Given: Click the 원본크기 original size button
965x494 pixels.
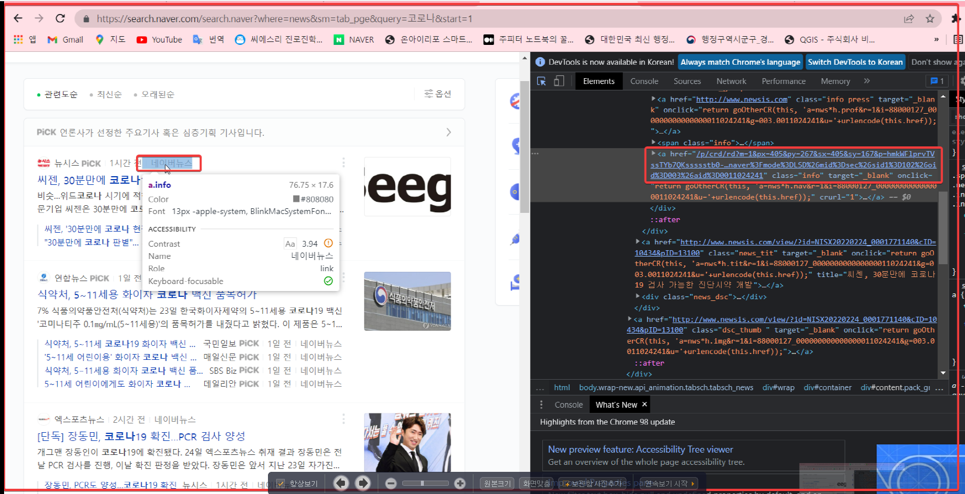Looking at the screenshot, I should (497, 484).
